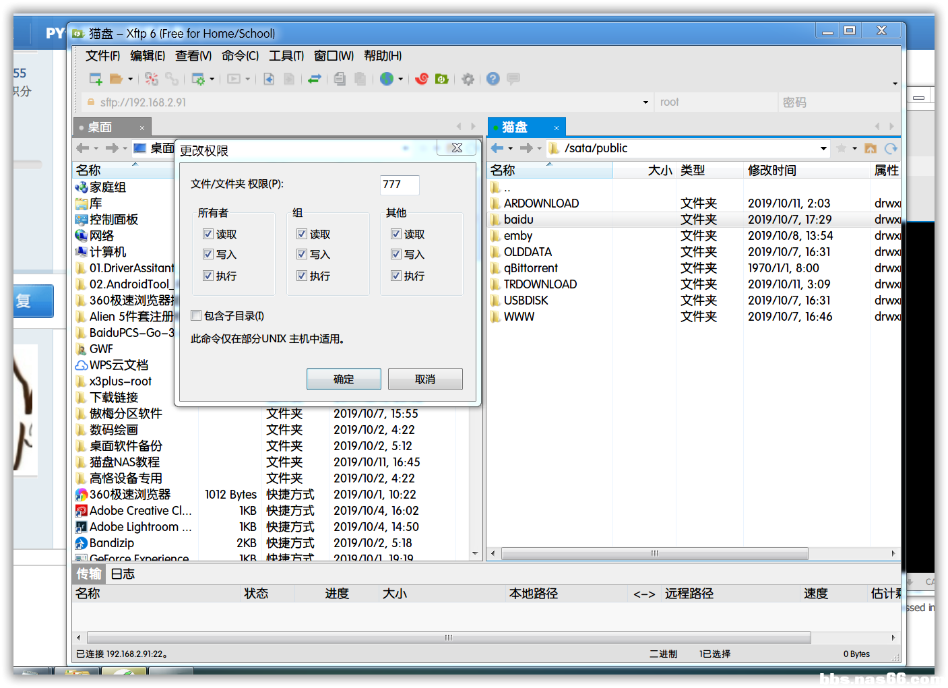948x688 pixels.
Task: Switch to the 日志 log tab
Action: coord(123,574)
